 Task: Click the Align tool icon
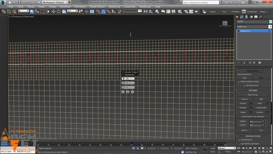point(151,12)
